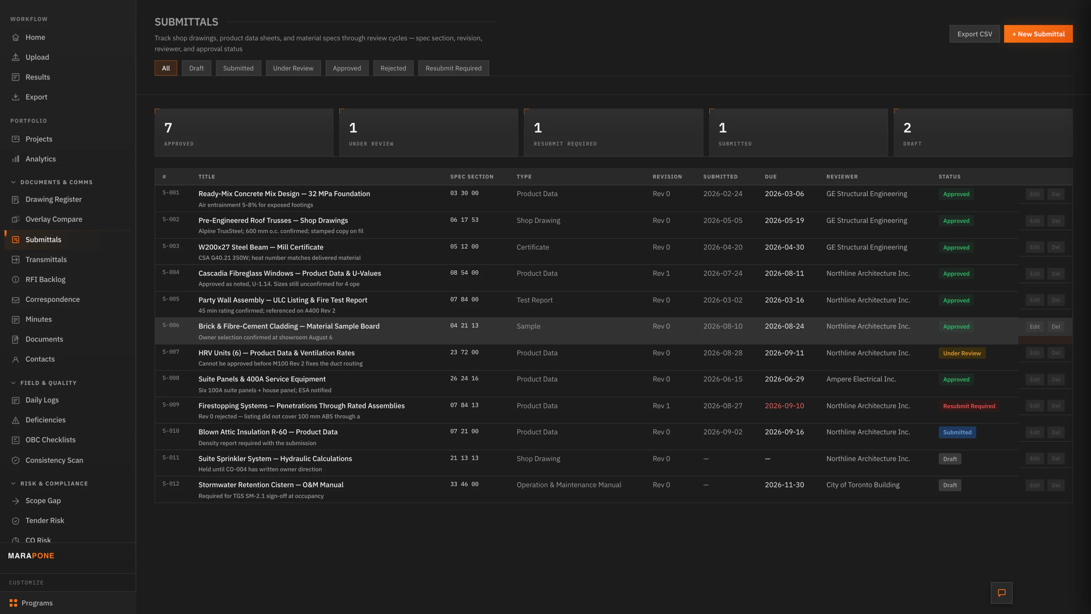This screenshot has height=614, width=1091.
Task: Click the Export CSV button
Action: [x=975, y=34]
